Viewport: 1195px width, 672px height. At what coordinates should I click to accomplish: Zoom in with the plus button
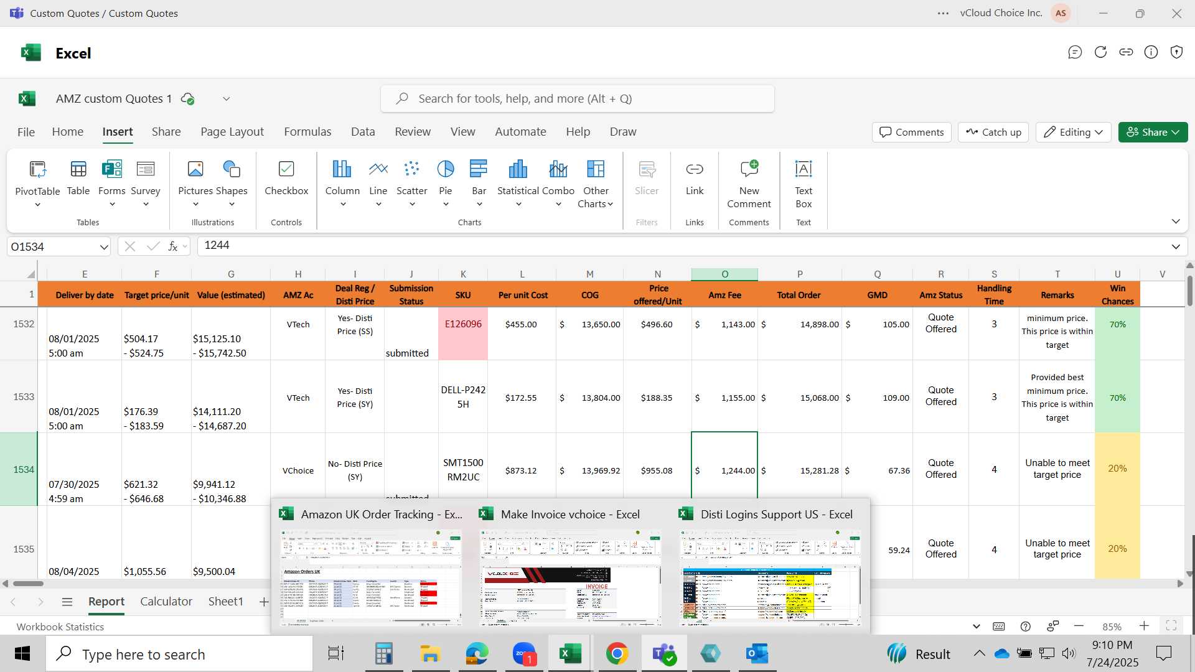click(x=1144, y=626)
